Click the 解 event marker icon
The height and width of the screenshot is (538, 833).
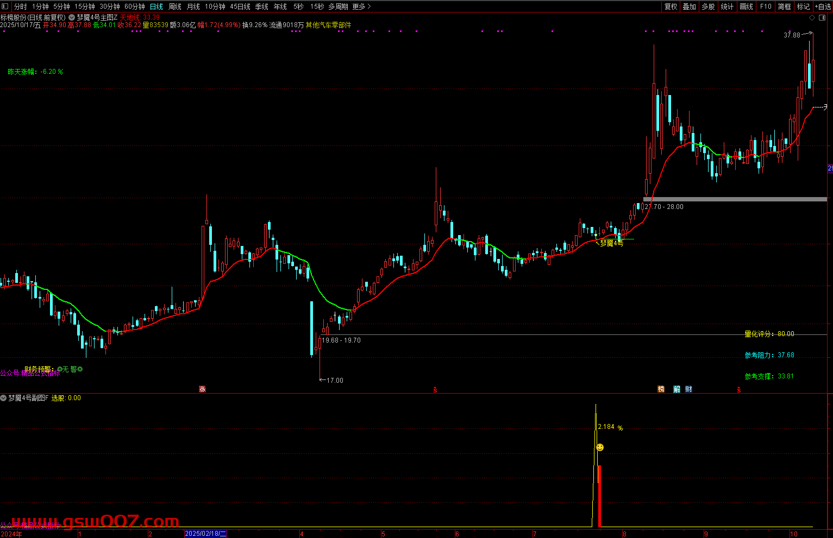pyautogui.click(x=677, y=389)
